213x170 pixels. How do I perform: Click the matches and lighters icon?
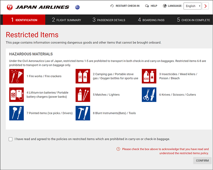(83, 95)
